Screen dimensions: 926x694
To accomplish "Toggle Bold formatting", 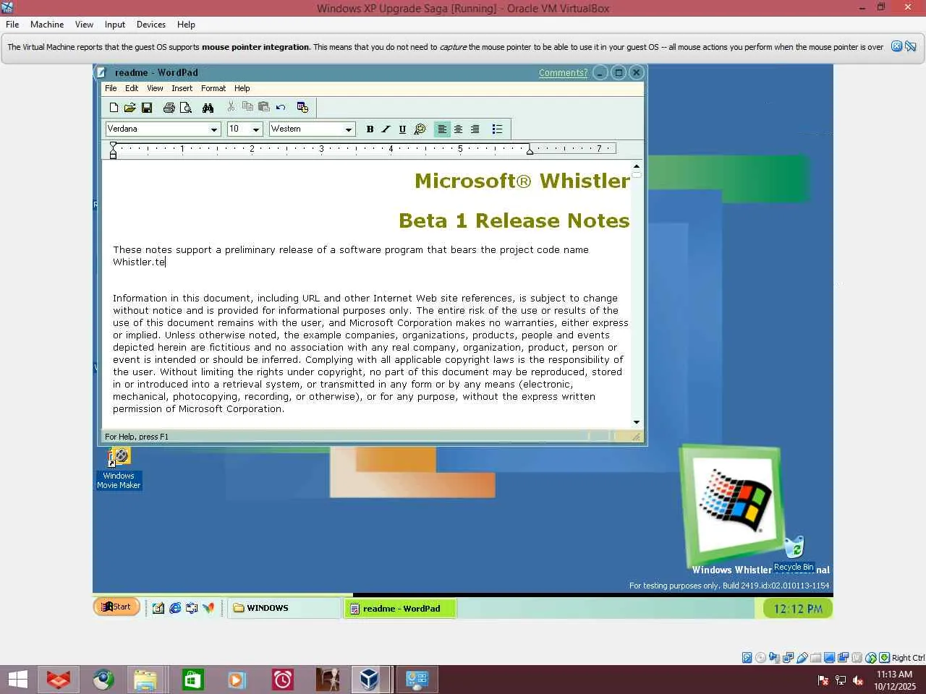I will (370, 129).
